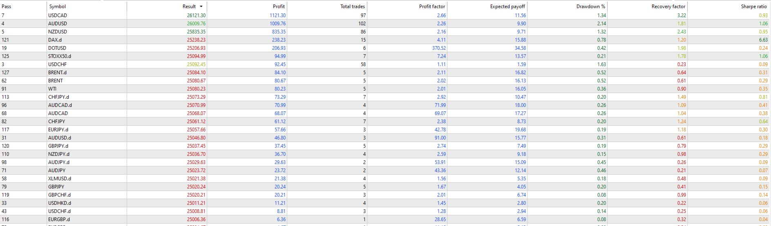Select the USDCAD result row
Image resolution: width=771 pixels, height=226 pixels.
[58, 16]
